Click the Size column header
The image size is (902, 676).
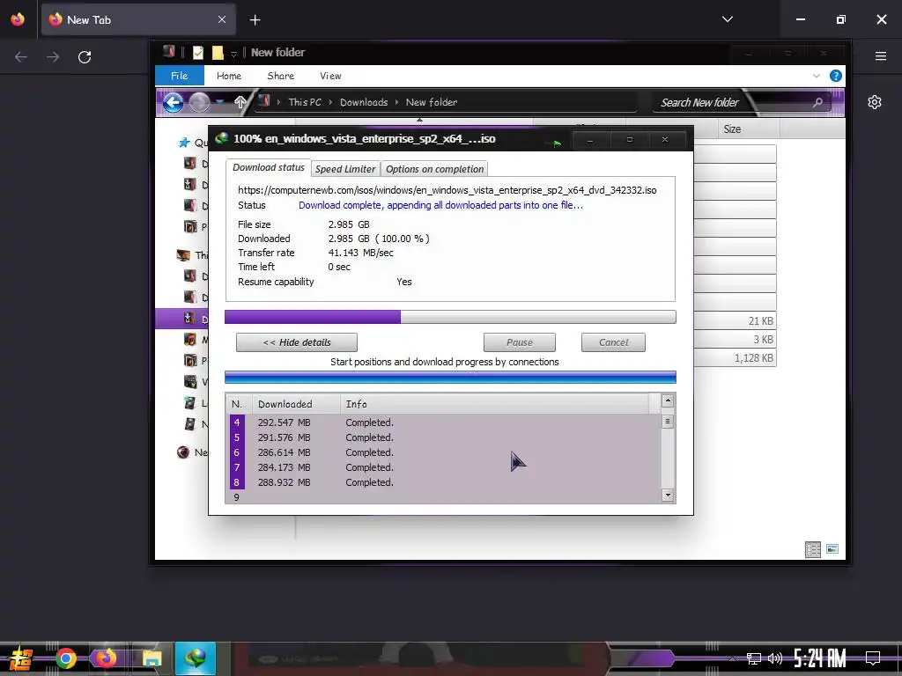coord(749,129)
